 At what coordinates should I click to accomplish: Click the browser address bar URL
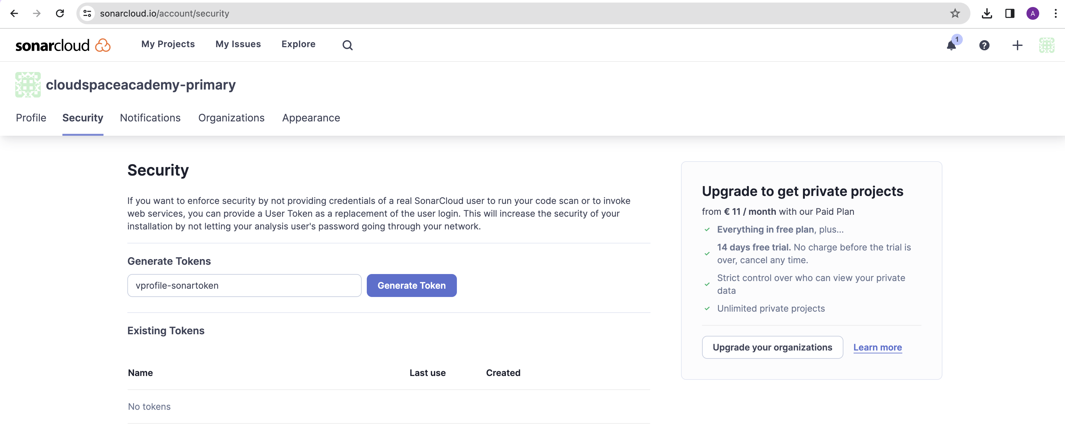click(165, 14)
